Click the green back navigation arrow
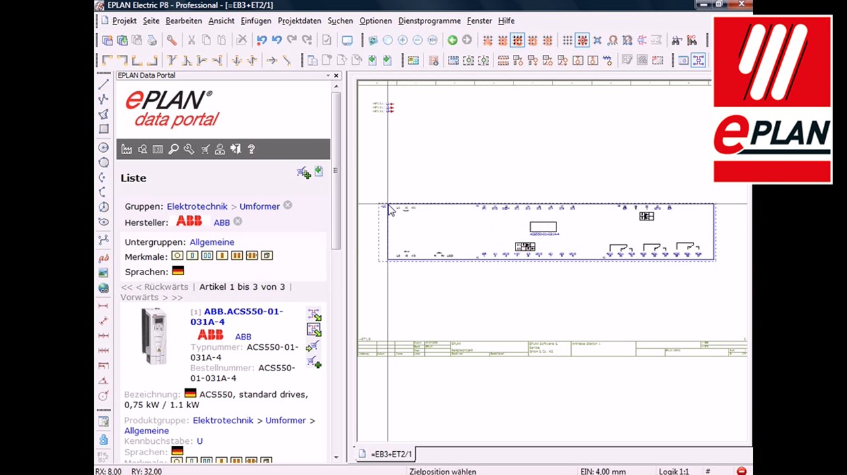This screenshot has height=475, width=847. pos(452,40)
